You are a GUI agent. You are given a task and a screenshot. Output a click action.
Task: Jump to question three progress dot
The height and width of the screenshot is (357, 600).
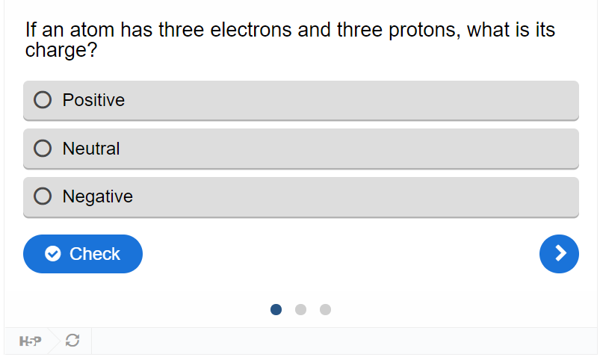click(x=325, y=309)
